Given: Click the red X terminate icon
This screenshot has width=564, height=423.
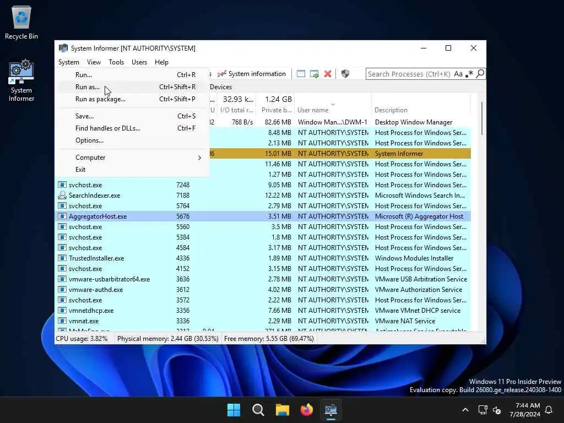Looking at the screenshot, I should tap(328, 74).
